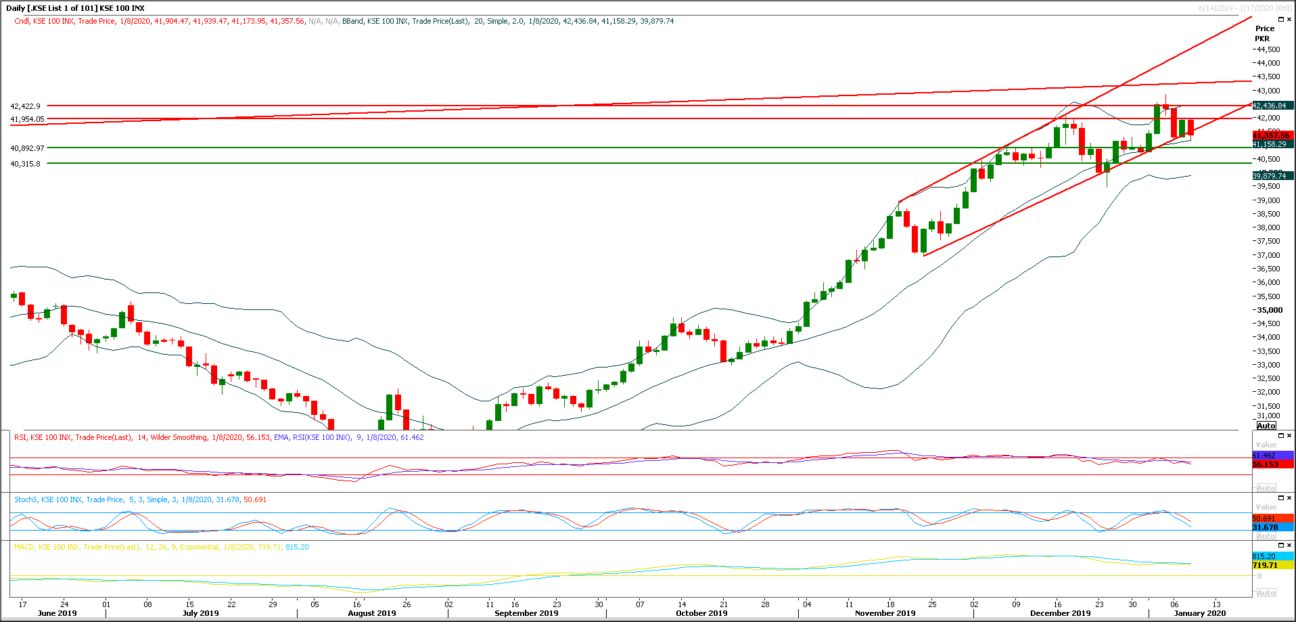Enable Auto scaling for the RSI panel
Viewport: 1296px width, 622px height.
point(1266,487)
